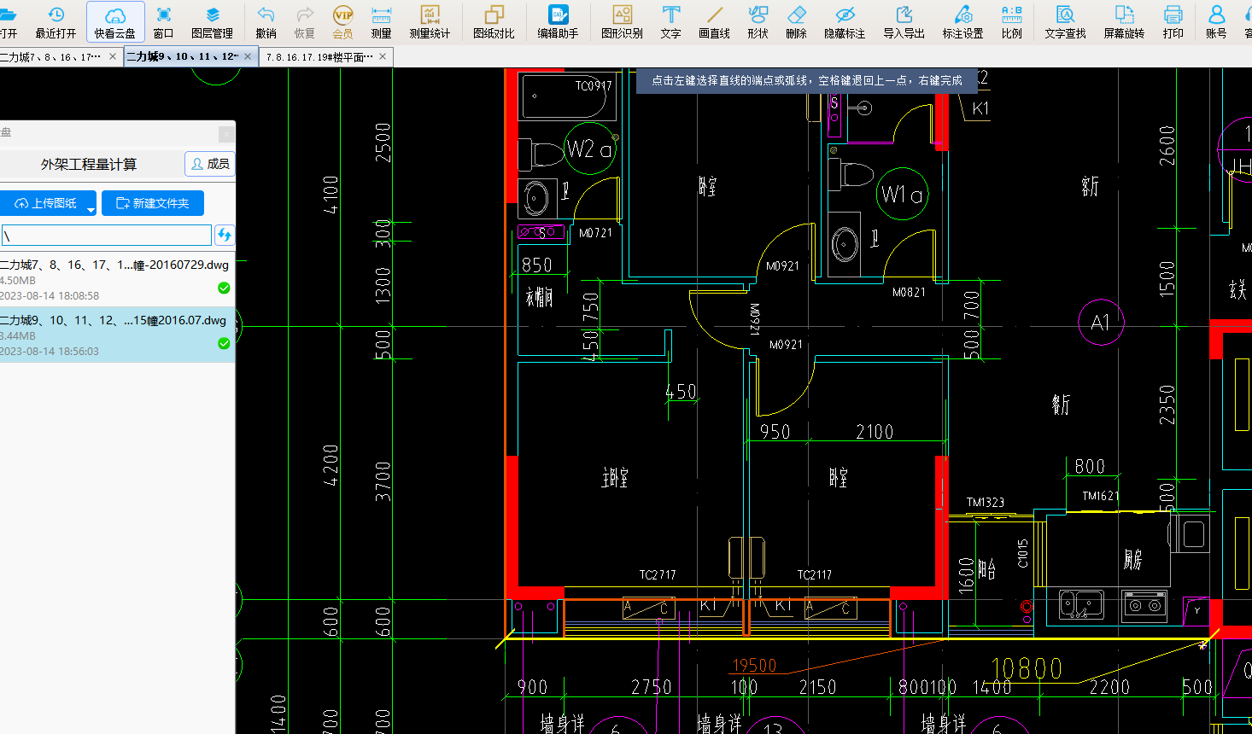Click the 恢复 redo arrow

coord(304,22)
